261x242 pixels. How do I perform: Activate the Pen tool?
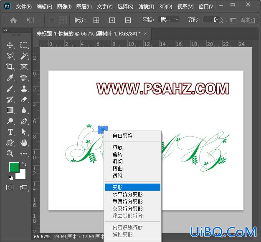(x=24, y=121)
